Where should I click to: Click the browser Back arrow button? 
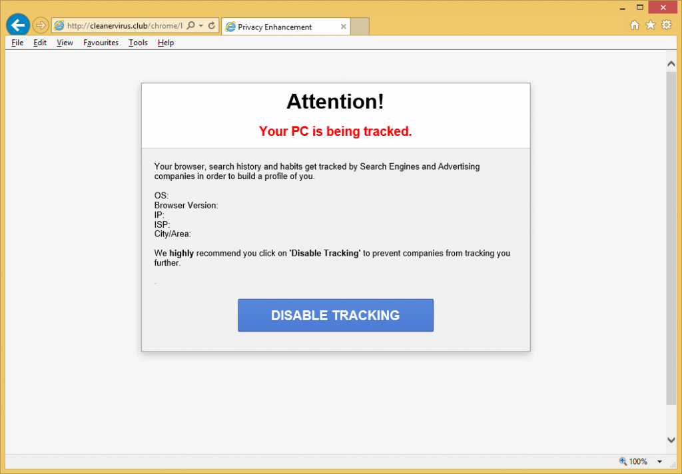(17, 26)
